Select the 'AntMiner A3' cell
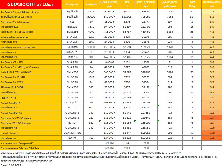 coord(31,52)
